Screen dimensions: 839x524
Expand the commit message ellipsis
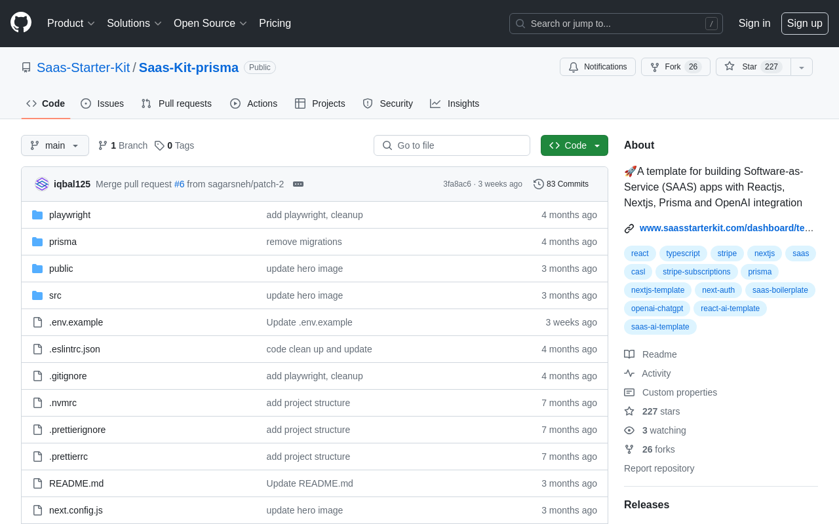298,184
